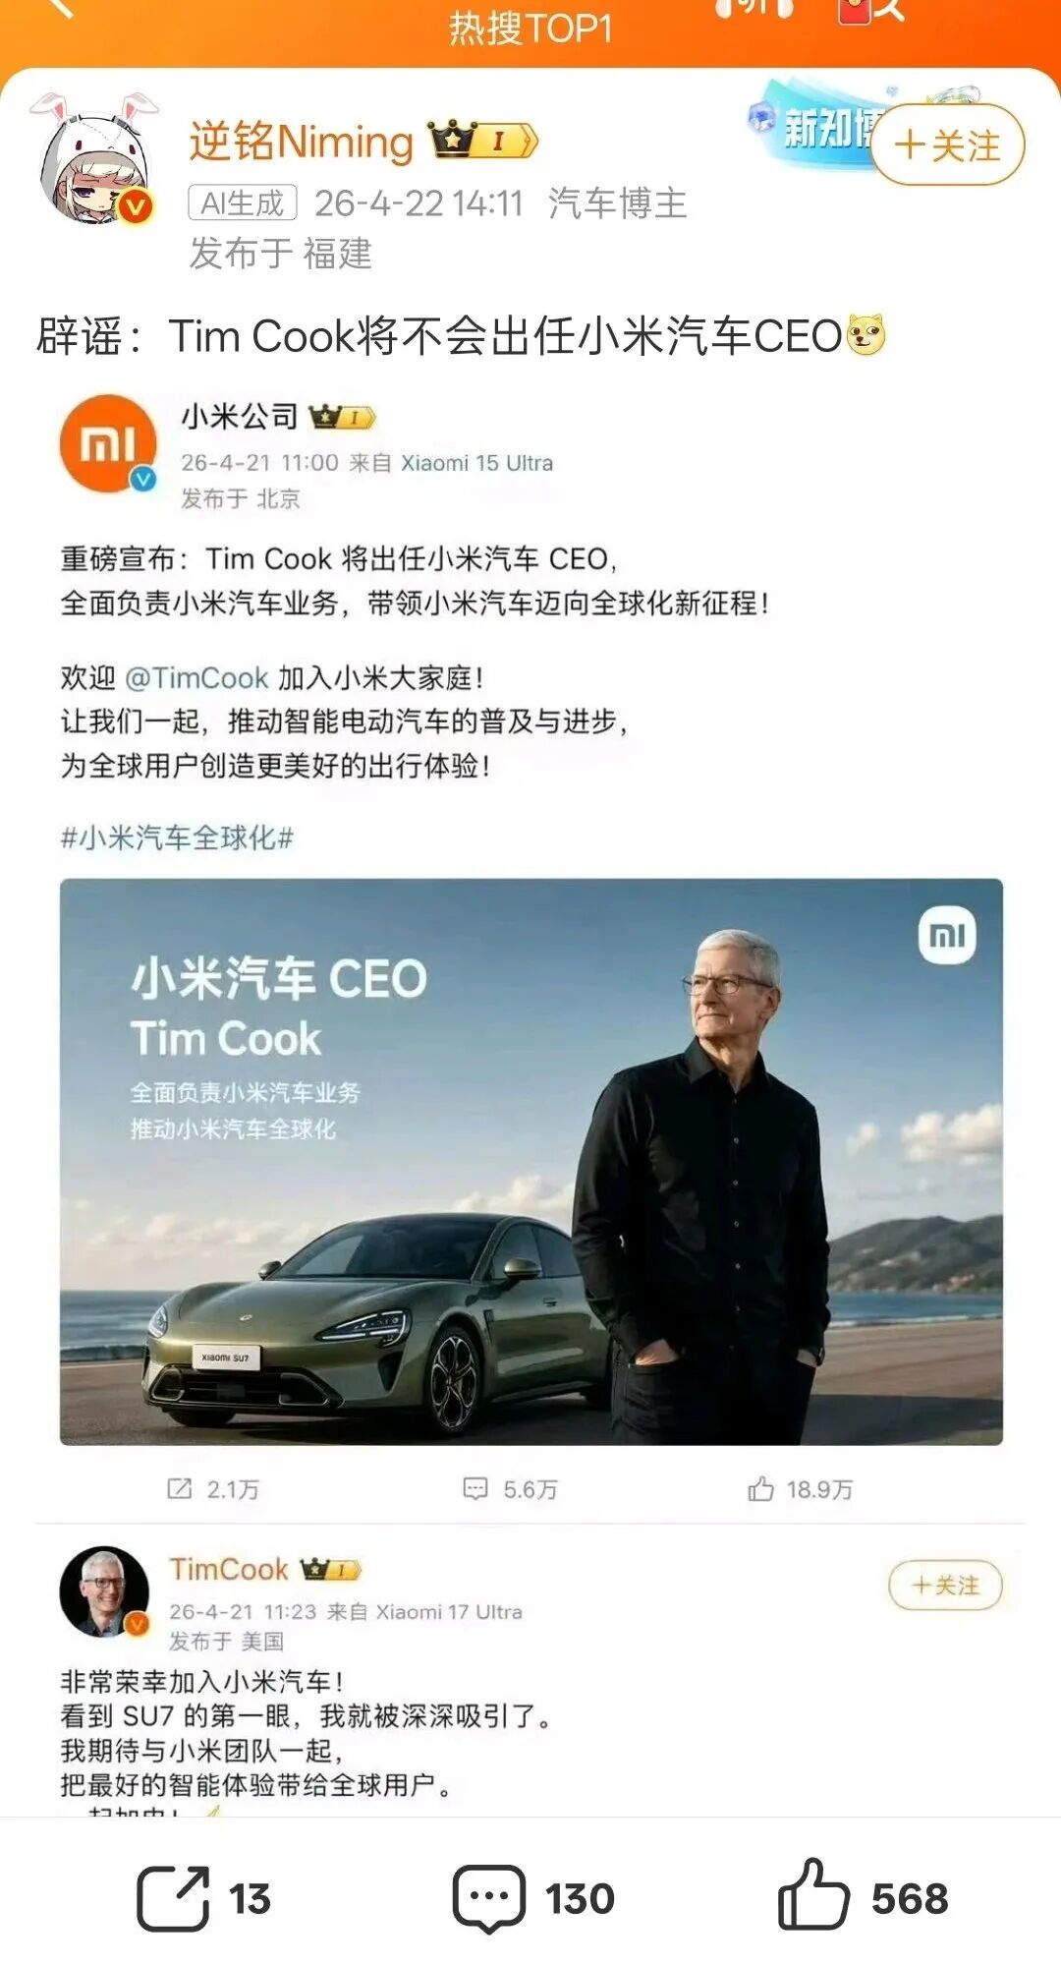1061x1965 pixels.
Task: Open TimCook's profile photo avatar
Action: pos(104,1591)
